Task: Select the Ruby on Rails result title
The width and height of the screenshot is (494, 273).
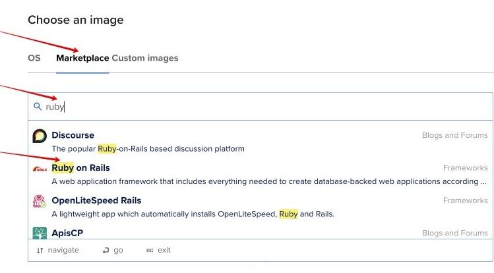Action: click(x=80, y=168)
